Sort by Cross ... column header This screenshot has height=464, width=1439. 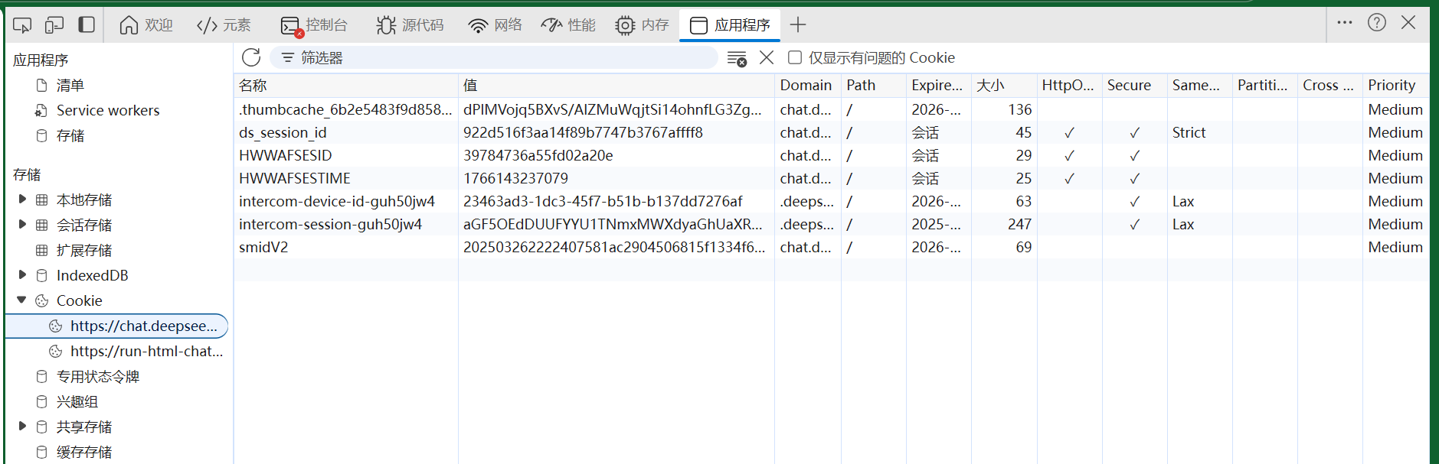tap(1330, 85)
